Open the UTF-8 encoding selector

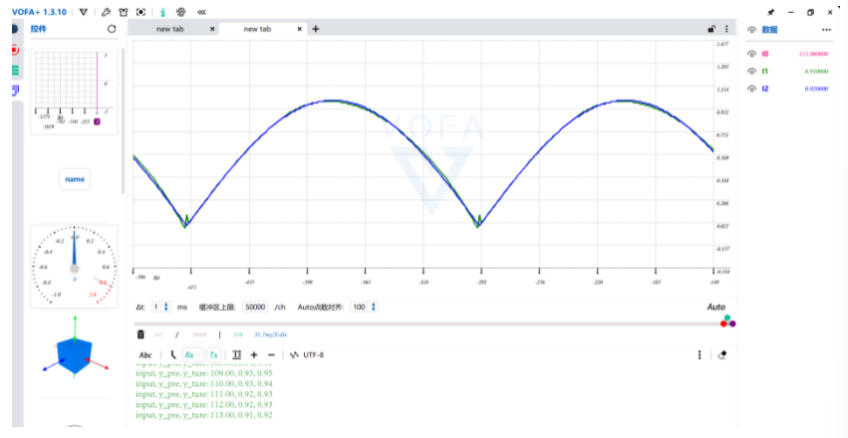307,354
